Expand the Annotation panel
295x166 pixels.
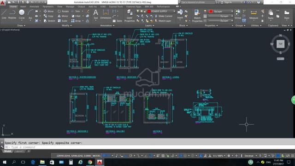click(x=107, y=25)
